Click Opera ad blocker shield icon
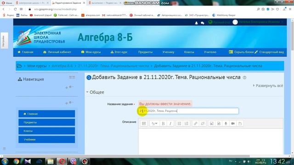This screenshot has height=165, width=294. (268, 9)
